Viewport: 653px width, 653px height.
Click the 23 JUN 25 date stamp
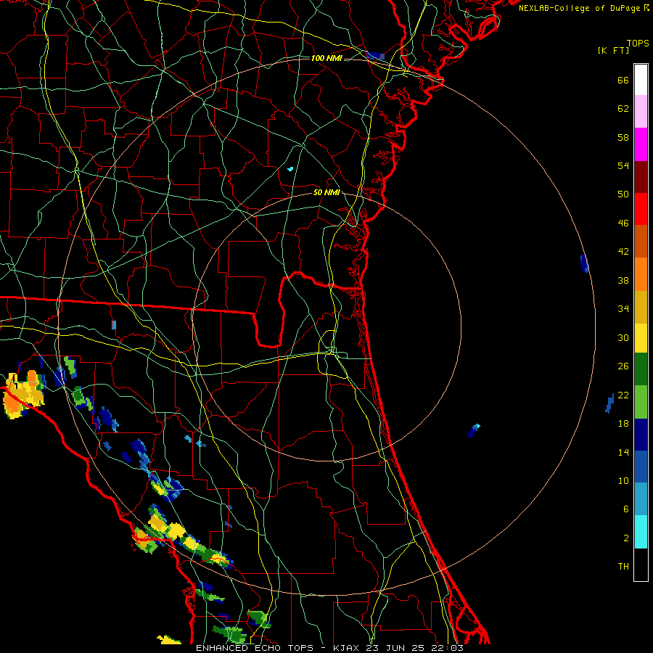point(396,648)
